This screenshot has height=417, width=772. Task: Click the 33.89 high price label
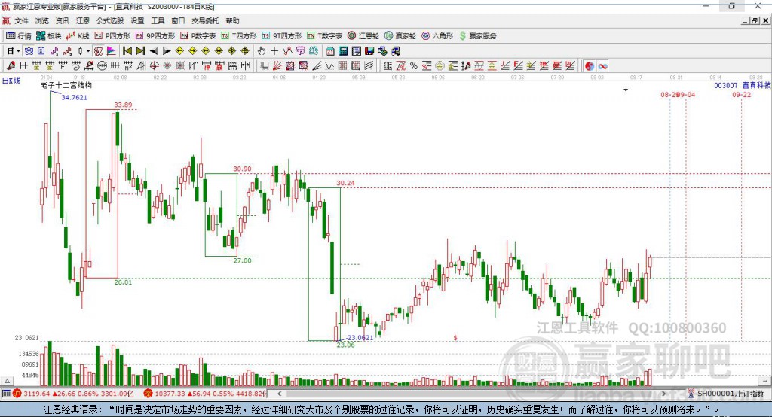(x=123, y=105)
